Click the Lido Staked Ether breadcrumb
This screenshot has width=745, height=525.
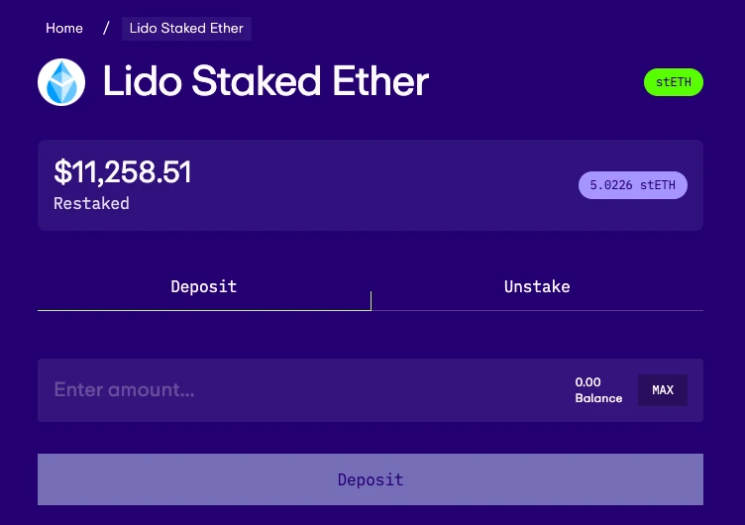tap(186, 28)
